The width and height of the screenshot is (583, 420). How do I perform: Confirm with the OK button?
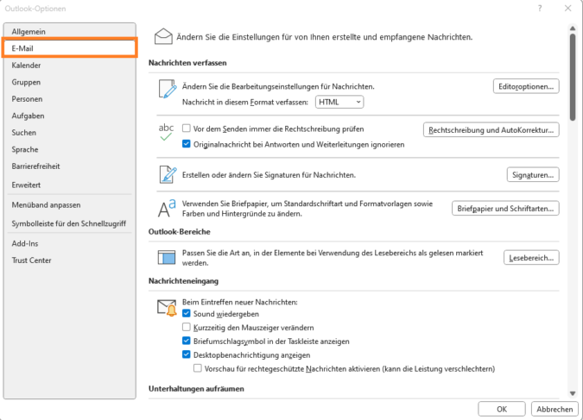[502, 409]
